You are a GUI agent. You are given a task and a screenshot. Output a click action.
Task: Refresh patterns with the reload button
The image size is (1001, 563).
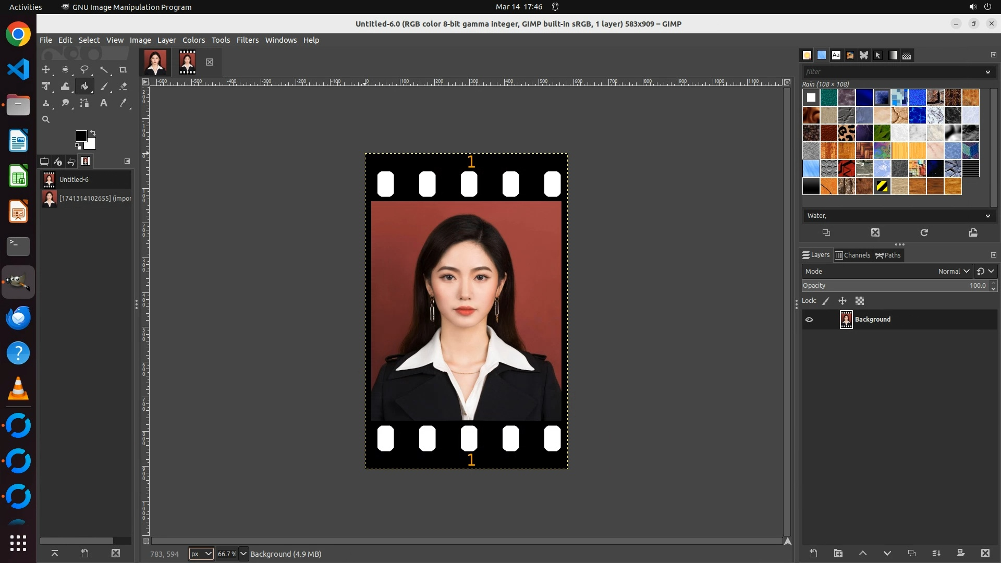924,232
